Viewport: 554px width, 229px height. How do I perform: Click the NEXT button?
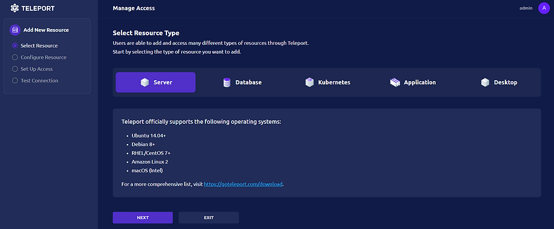tap(143, 218)
